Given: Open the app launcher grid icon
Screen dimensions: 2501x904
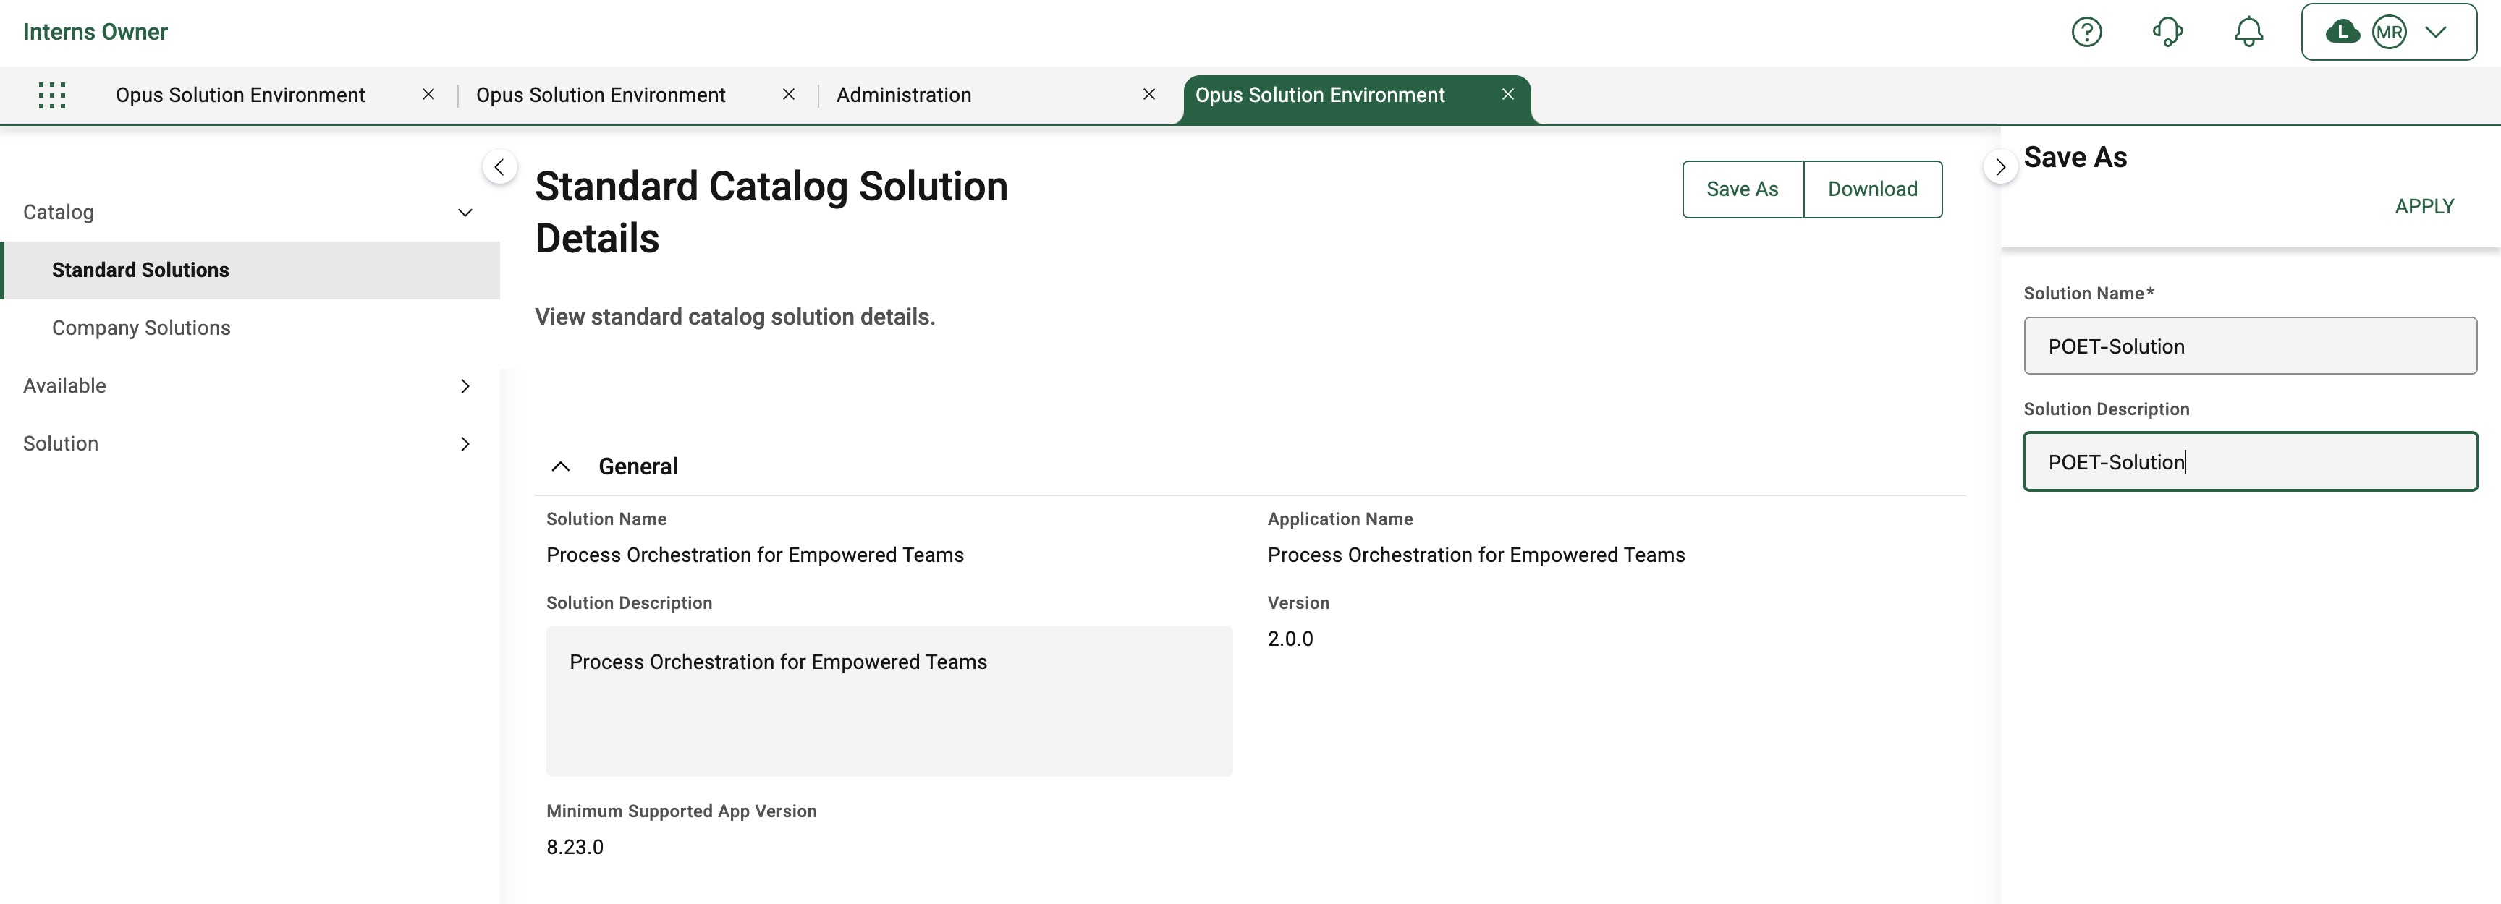Looking at the screenshot, I should (51, 95).
